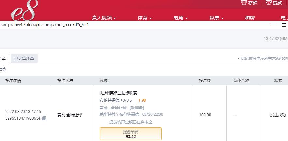
Task: Open the 彩票 lottery dropdown
Action: 216,18
